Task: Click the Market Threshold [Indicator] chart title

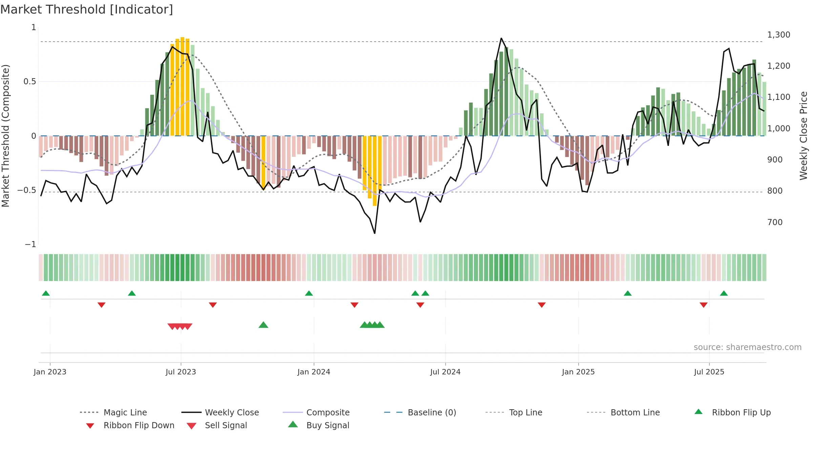Action: click(x=87, y=9)
